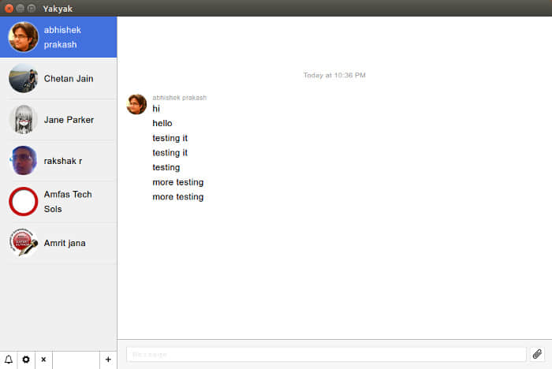Maximize the Yakyak window
552x369 pixels.
point(32,9)
